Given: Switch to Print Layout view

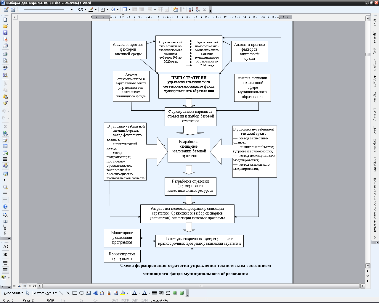Looking at the screenshot, I should pos(24,286).
